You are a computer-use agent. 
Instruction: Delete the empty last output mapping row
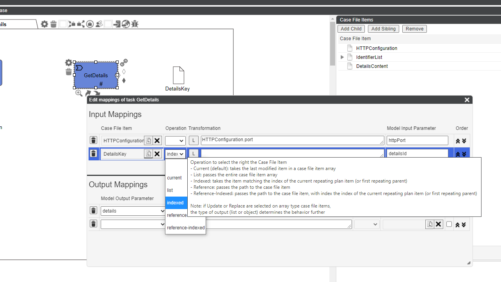point(93,224)
